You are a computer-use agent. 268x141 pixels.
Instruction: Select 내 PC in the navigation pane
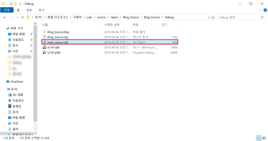pos(14,89)
